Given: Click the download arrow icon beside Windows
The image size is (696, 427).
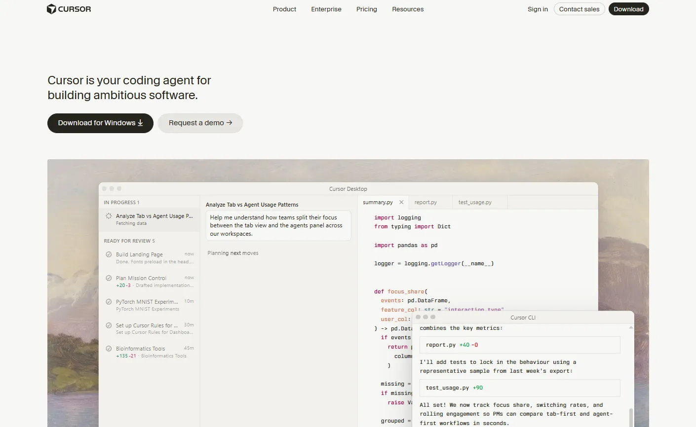Looking at the screenshot, I should pos(140,123).
